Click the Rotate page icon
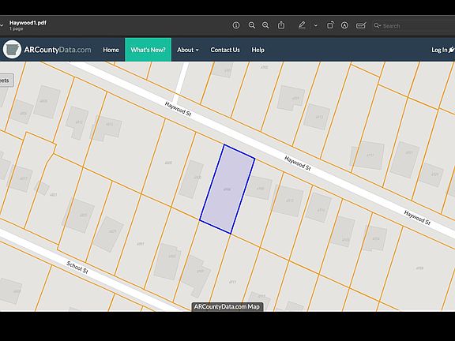 point(330,25)
